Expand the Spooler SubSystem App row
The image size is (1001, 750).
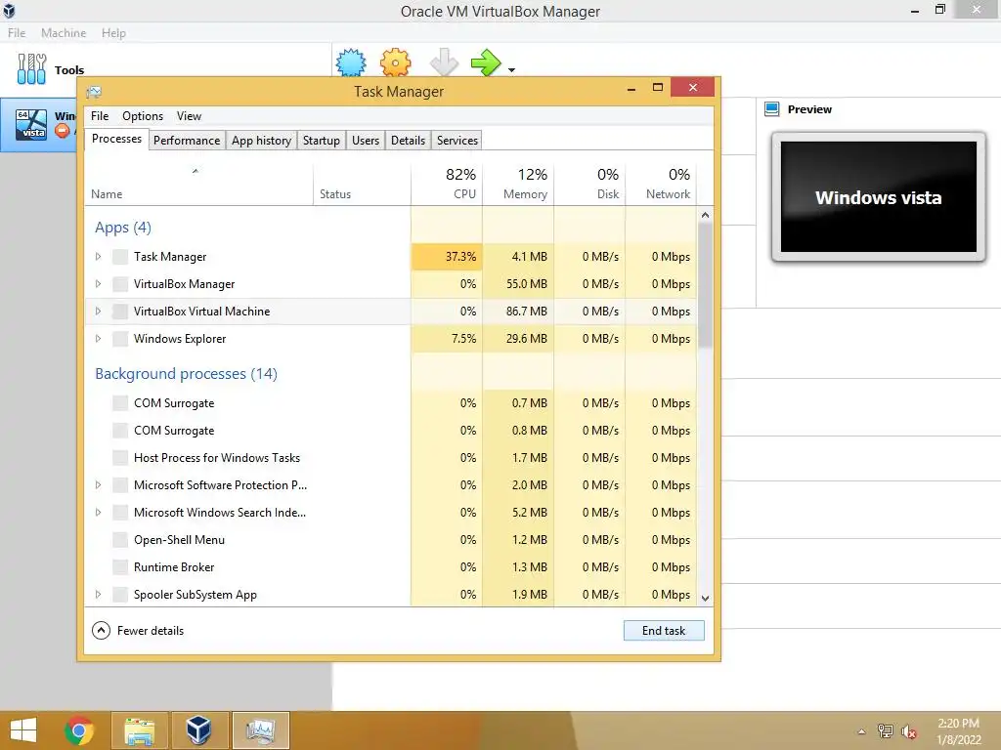pos(99,595)
